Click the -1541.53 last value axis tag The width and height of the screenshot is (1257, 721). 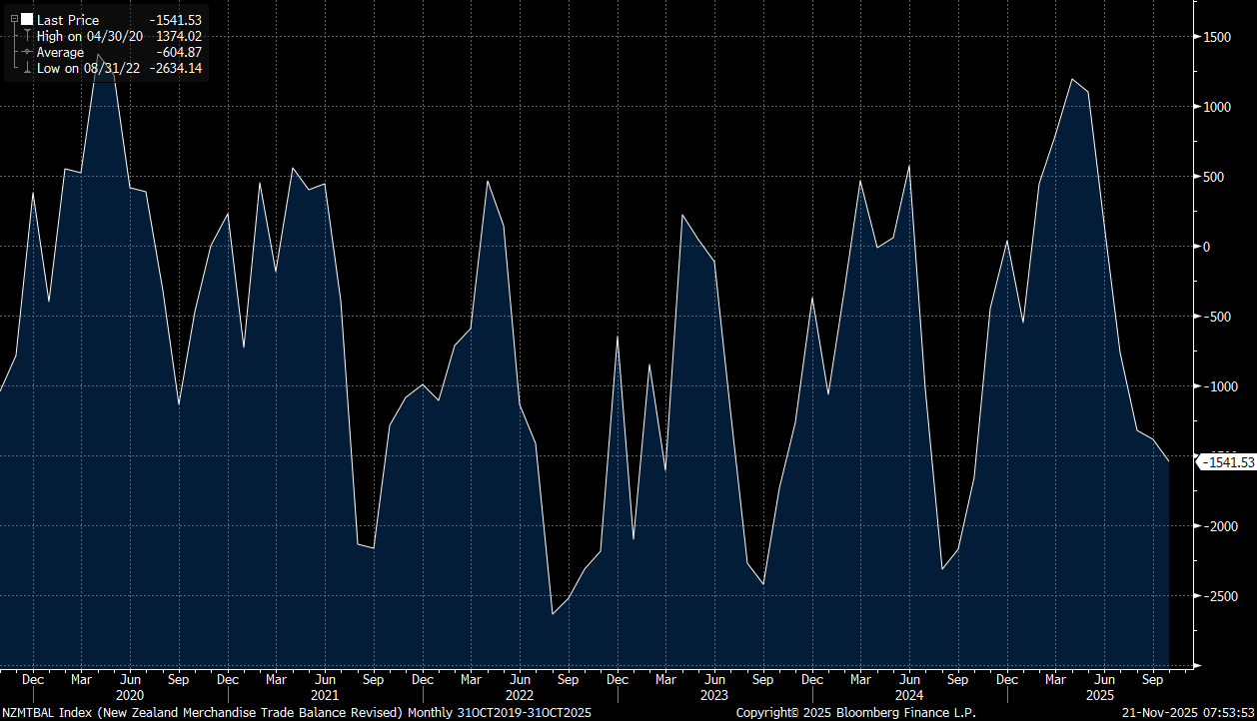(1227, 462)
